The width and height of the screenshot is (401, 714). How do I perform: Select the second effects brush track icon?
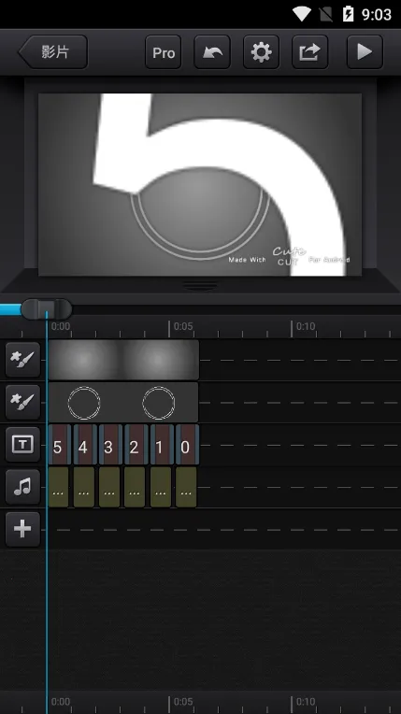22,402
